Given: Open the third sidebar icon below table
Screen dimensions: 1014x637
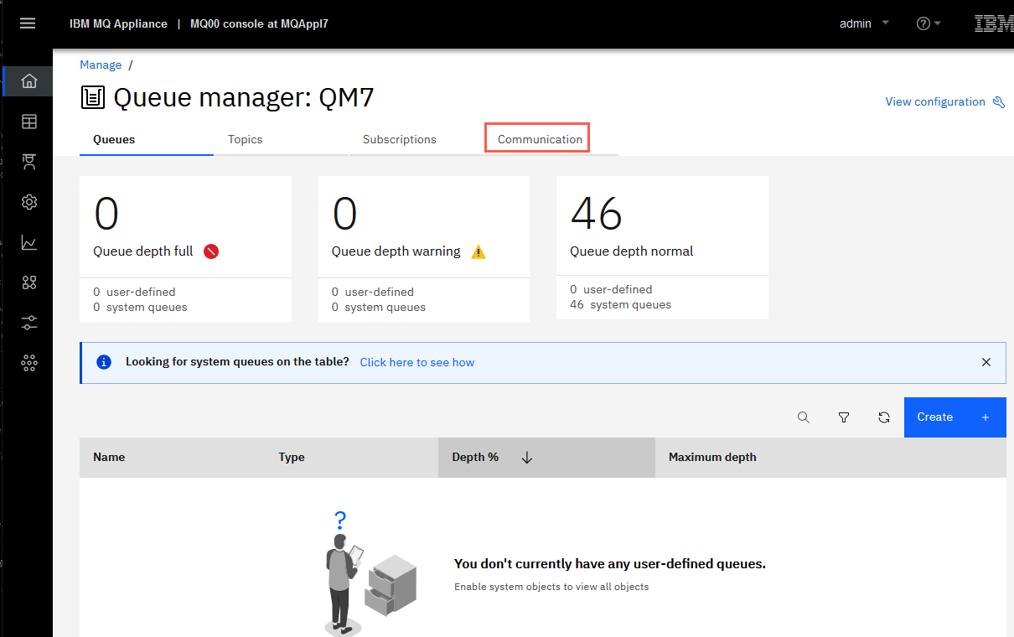Looking at the screenshot, I should (29, 162).
